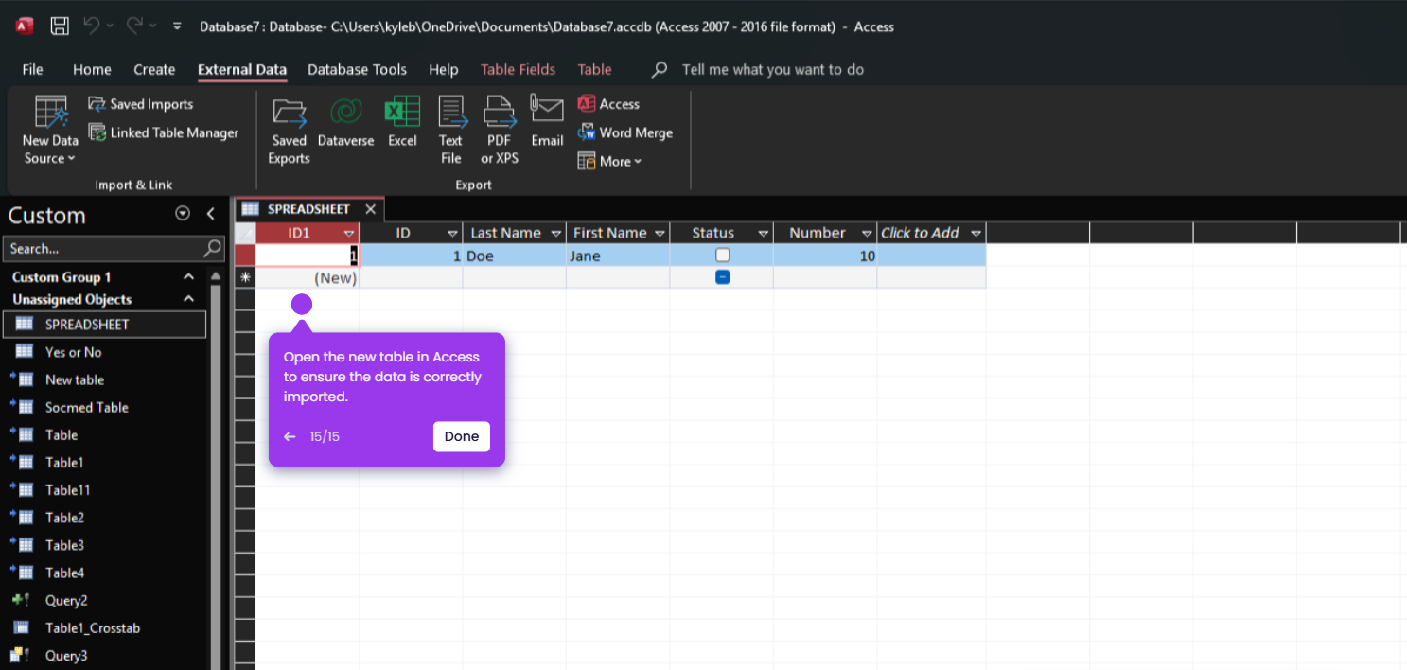This screenshot has width=1407, height=670.
Task: Toggle the Status checkbox in the New row
Action: (722, 276)
